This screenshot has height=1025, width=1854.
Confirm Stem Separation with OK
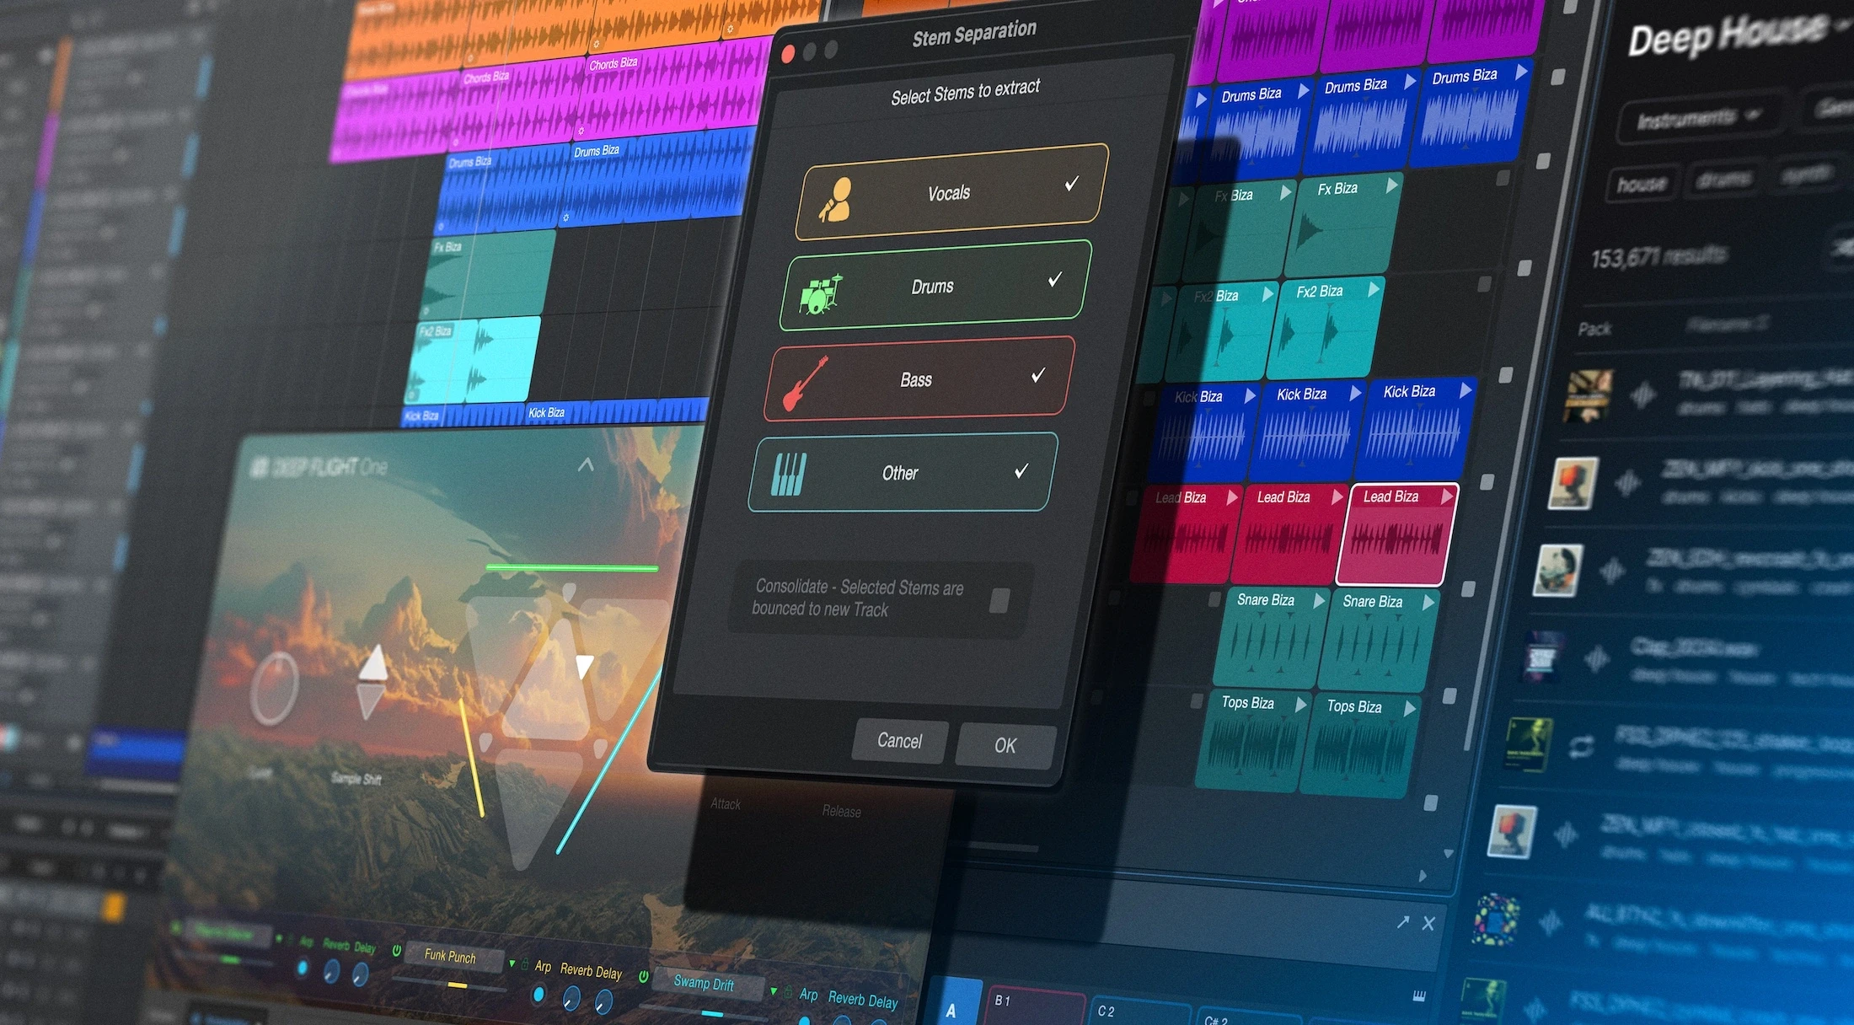(x=1005, y=746)
